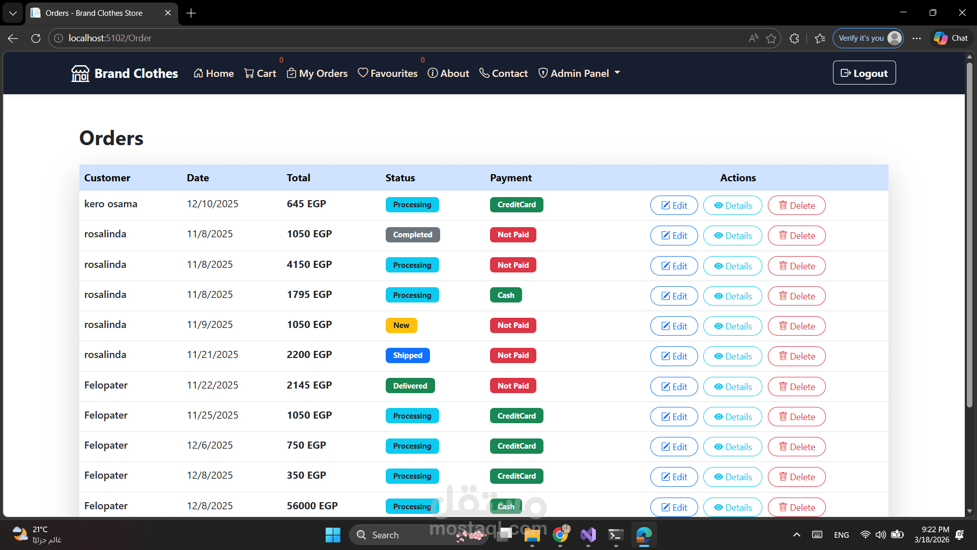This screenshot has width=977, height=550.
Task: View Details of kero osama's order
Action: pyautogui.click(x=732, y=205)
